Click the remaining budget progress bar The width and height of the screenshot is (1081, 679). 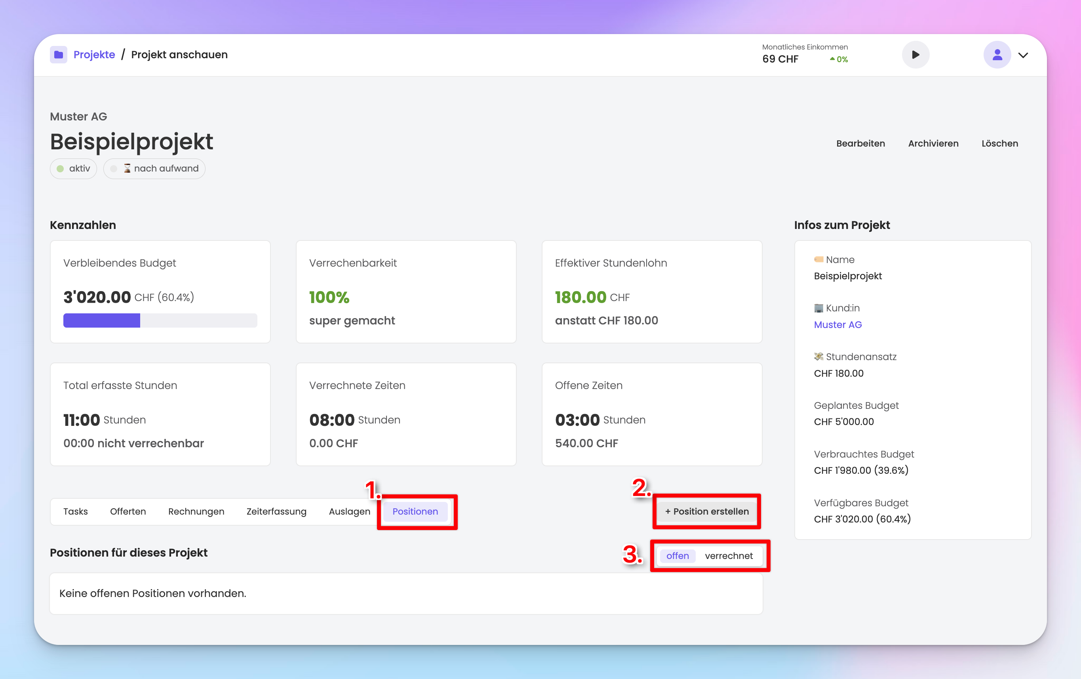(x=160, y=320)
